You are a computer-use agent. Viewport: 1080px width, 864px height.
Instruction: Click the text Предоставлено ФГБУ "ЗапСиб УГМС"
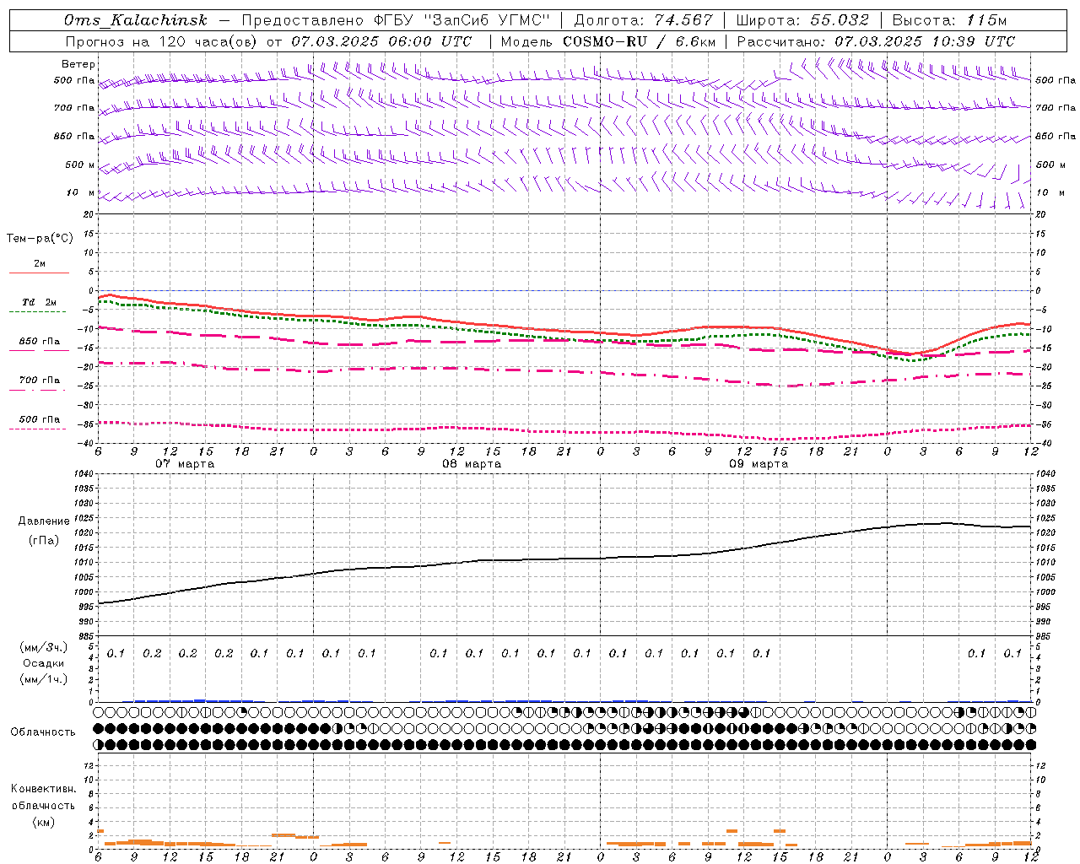[x=396, y=20]
